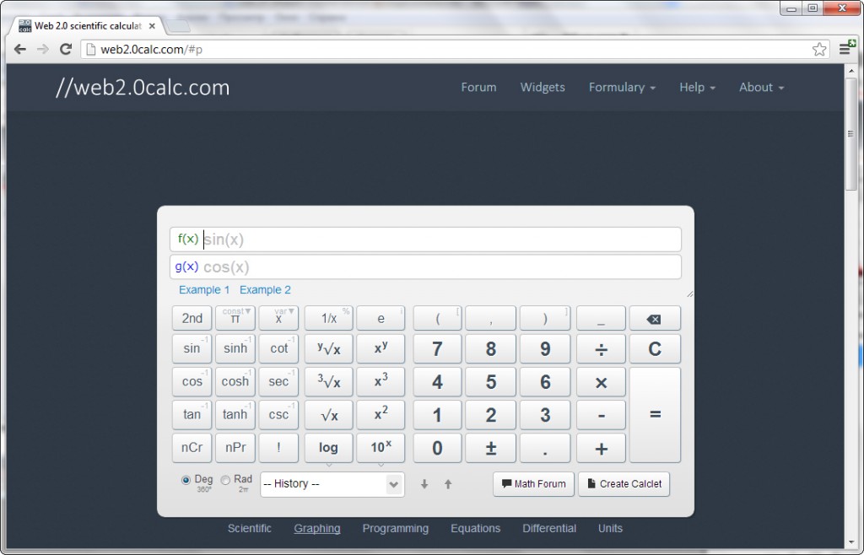Click the history up arrow icon
The width and height of the screenshot is (864, 555).
[448, 484]
